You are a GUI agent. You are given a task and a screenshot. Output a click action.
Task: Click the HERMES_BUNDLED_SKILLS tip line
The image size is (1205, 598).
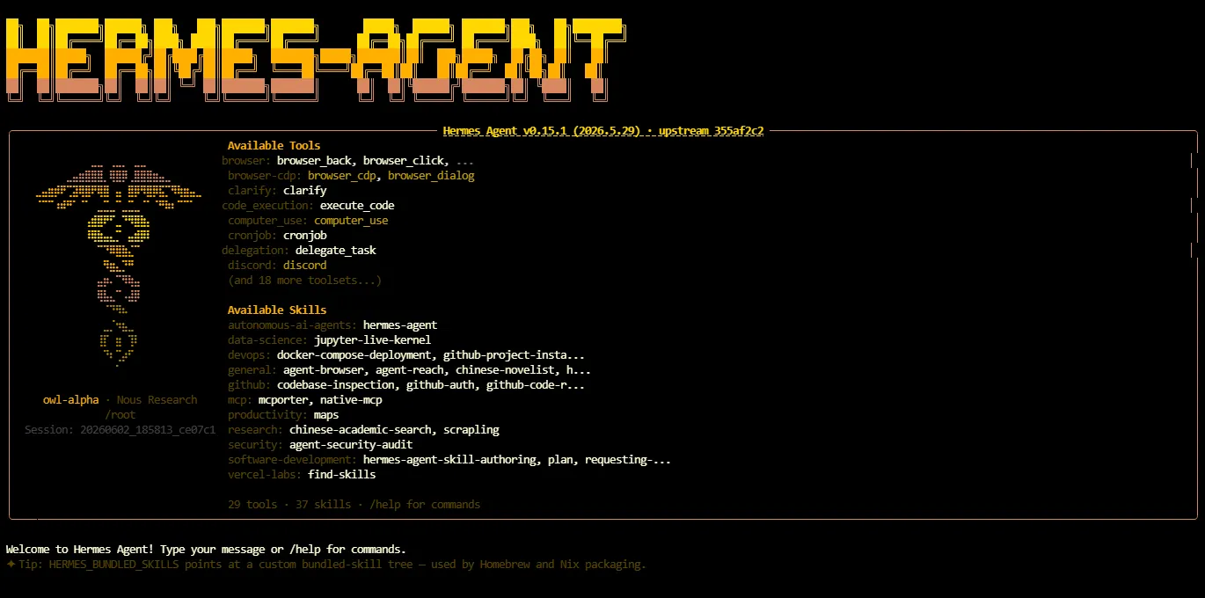click(x=325, y=565)
